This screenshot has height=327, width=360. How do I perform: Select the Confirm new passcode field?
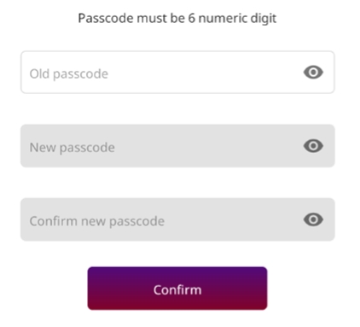pos(177,219)
